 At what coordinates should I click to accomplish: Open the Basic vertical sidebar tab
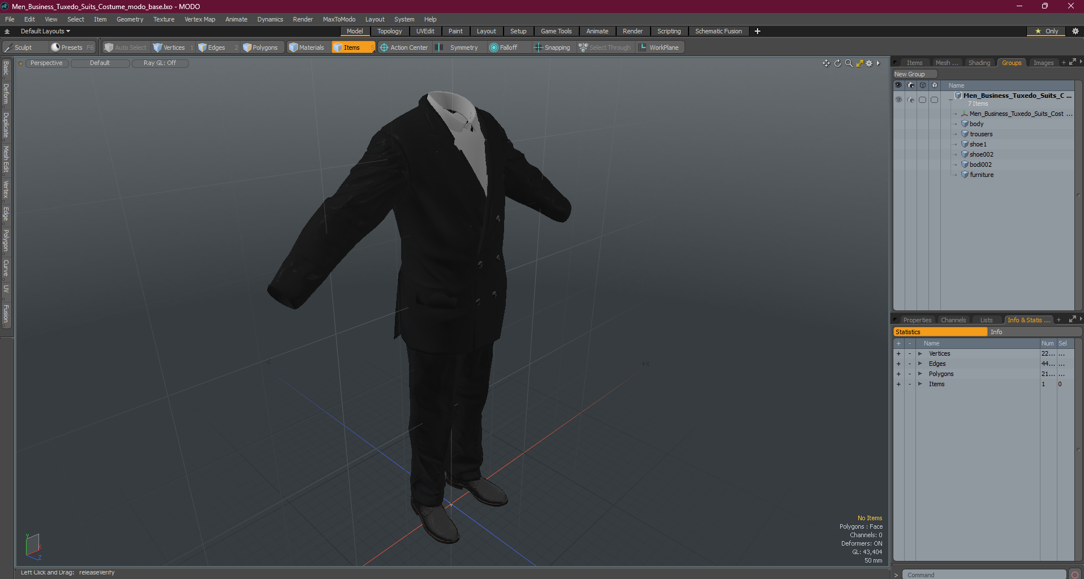[x=6, y=68]
